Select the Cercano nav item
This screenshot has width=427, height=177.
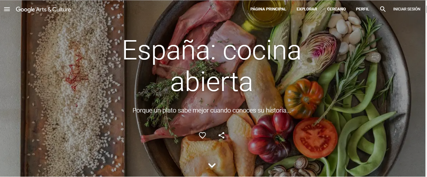336,9
